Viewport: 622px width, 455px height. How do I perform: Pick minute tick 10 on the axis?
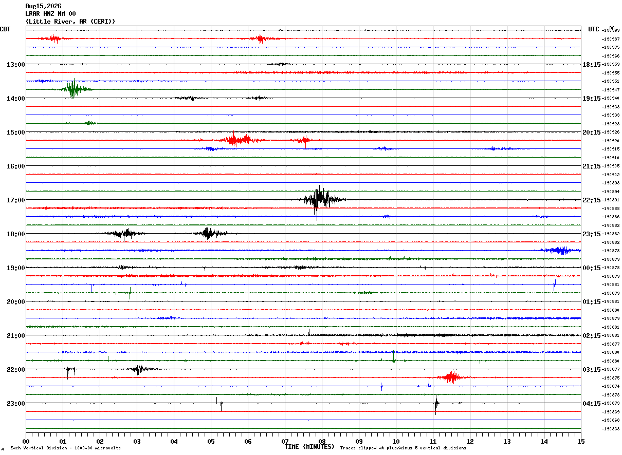pyautogui.click(x=396, y=441)
